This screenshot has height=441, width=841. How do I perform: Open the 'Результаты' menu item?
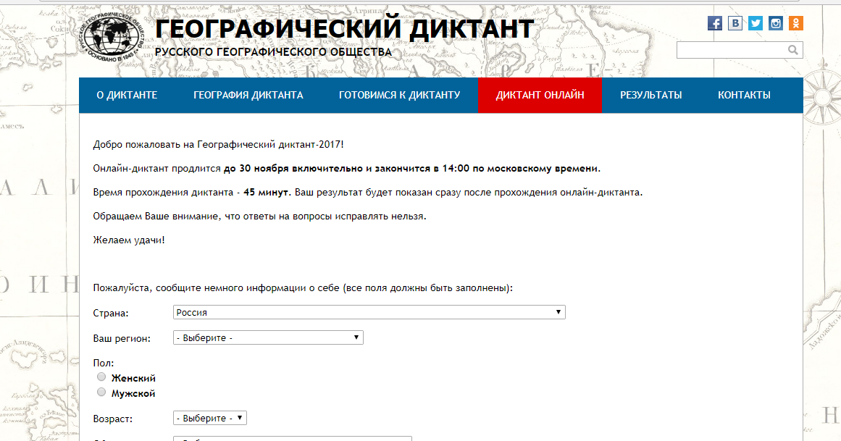[651, 95]
